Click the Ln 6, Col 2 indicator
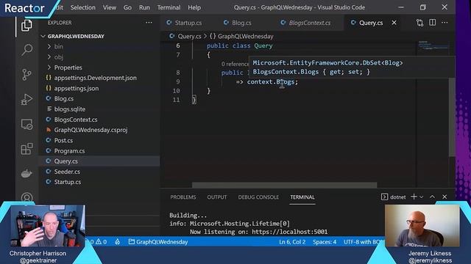 click(293, 242)
